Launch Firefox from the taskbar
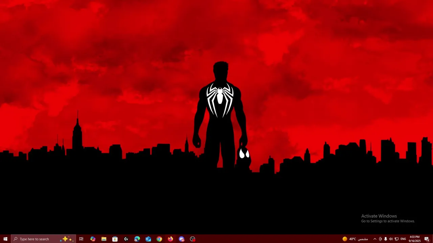 click(170, 239)
